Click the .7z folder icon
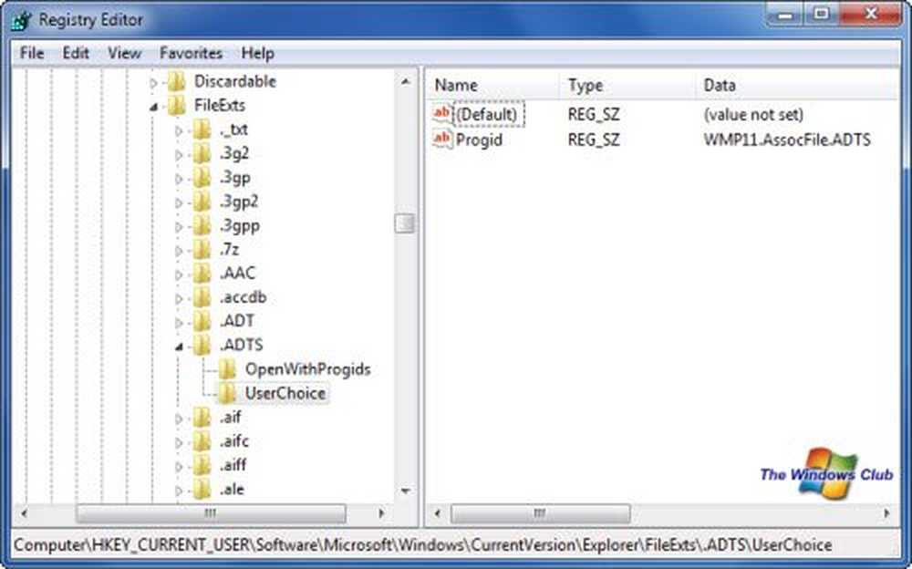Viewport: 912px width, 569px height. [202, 249]
